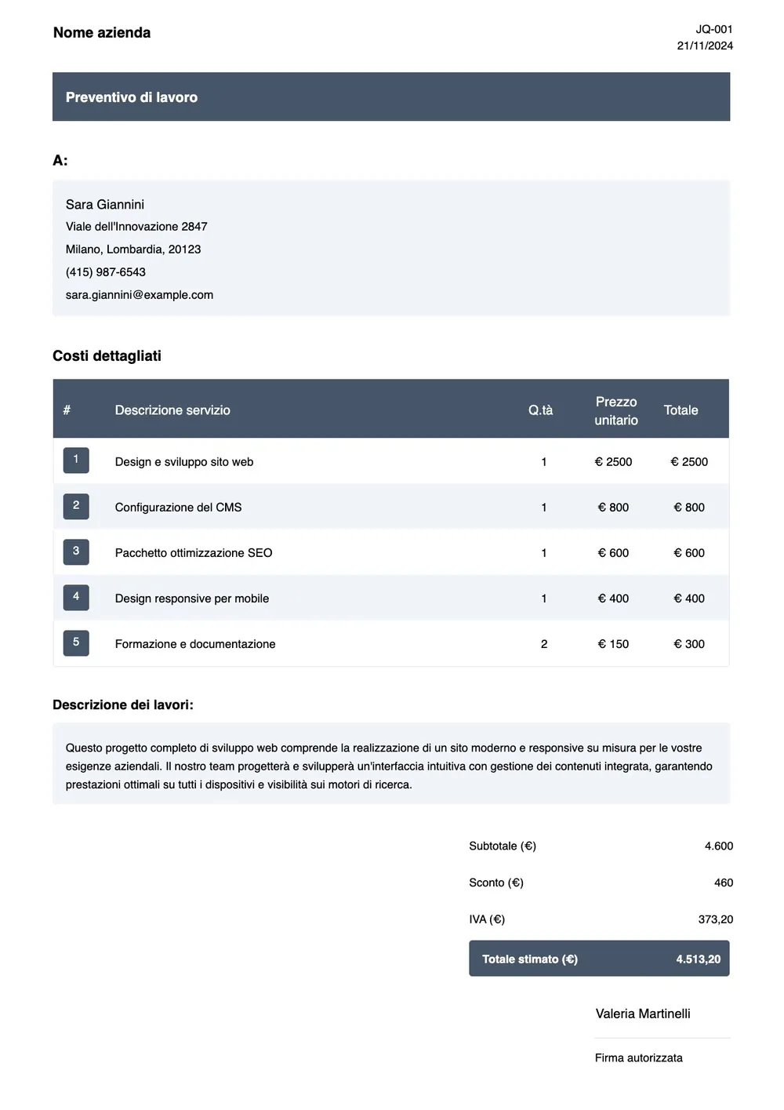Click the signature name Valeria Martinelli
The width and height of the screenshot is (784, 1110).
click(x=643, y=1014)
